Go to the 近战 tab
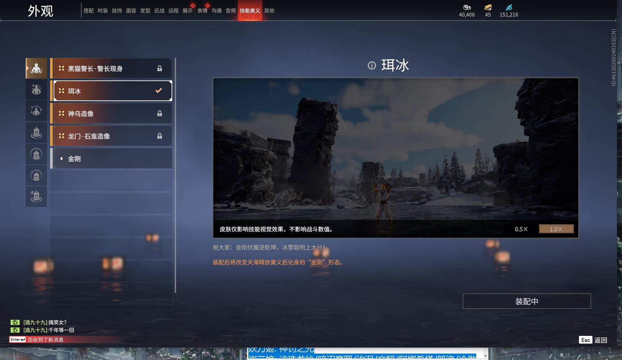The width and height of the screenshot is (622, 360). (x=159, y=11)
